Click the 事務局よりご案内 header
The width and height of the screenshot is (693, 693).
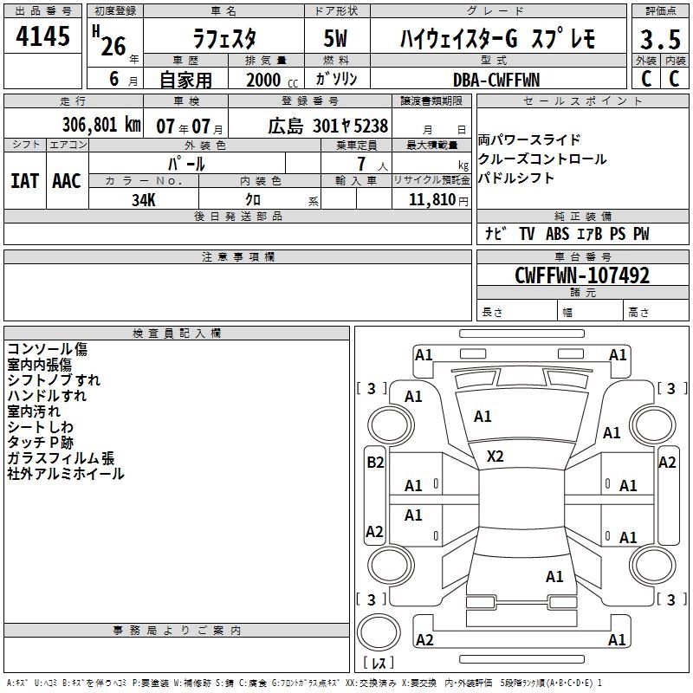coord(177,631)
